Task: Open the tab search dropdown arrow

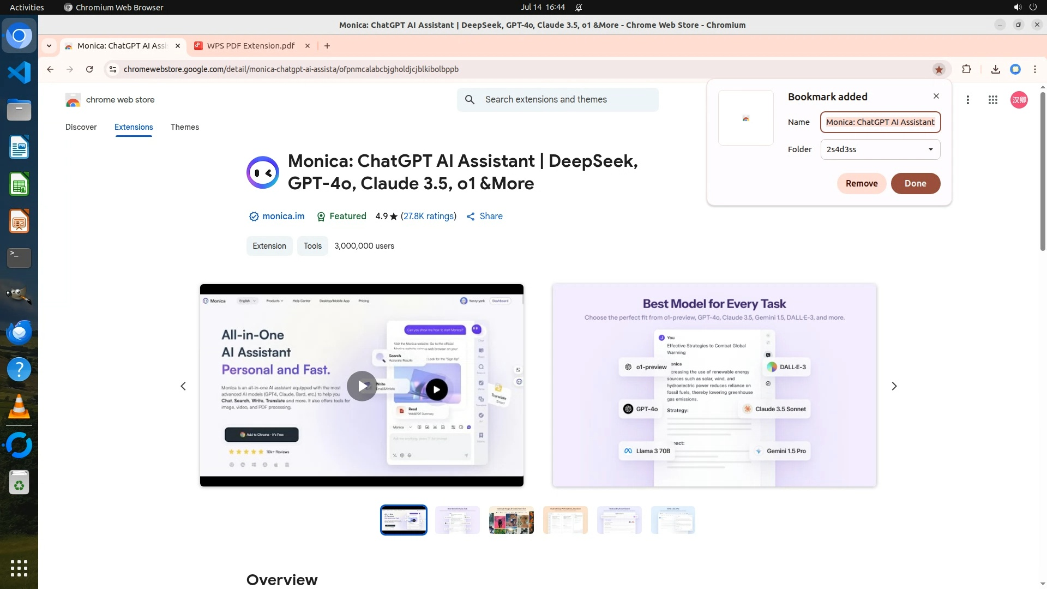Action: pos(49,46)
